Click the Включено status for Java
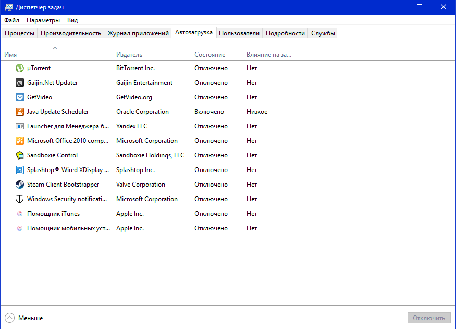This screenshot has height=329, width=456. 209,112
